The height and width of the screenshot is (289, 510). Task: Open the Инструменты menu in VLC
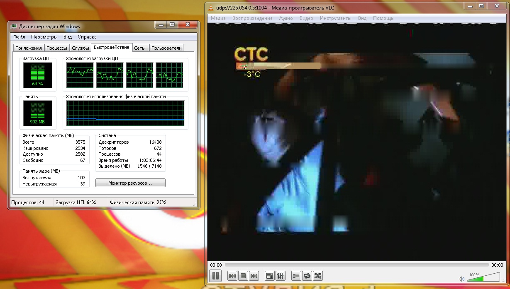[335, 18]
